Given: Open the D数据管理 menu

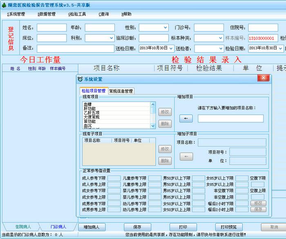Looking at the screenshot, I should [x=47, y=14].
